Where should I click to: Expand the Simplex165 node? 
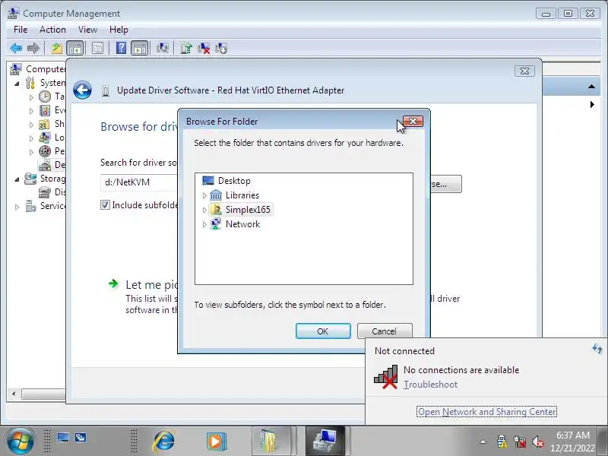[x=204, y=210]
